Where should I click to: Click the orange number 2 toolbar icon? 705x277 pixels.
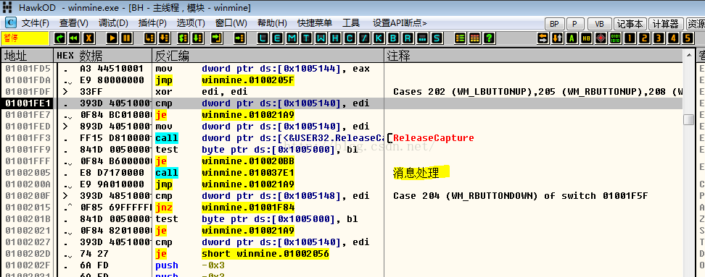click(644, 38)
